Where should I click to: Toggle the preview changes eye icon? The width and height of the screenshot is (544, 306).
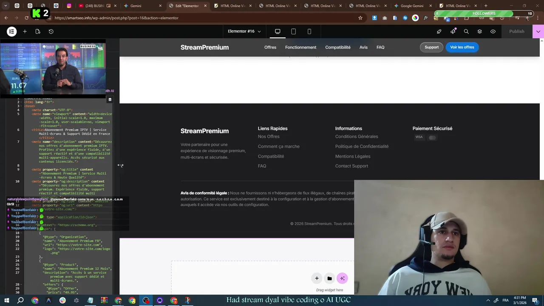493,31
